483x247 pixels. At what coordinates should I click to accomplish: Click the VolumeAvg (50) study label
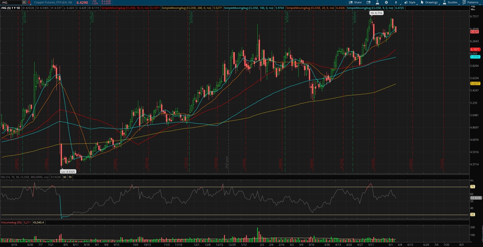tap(11, 222)
